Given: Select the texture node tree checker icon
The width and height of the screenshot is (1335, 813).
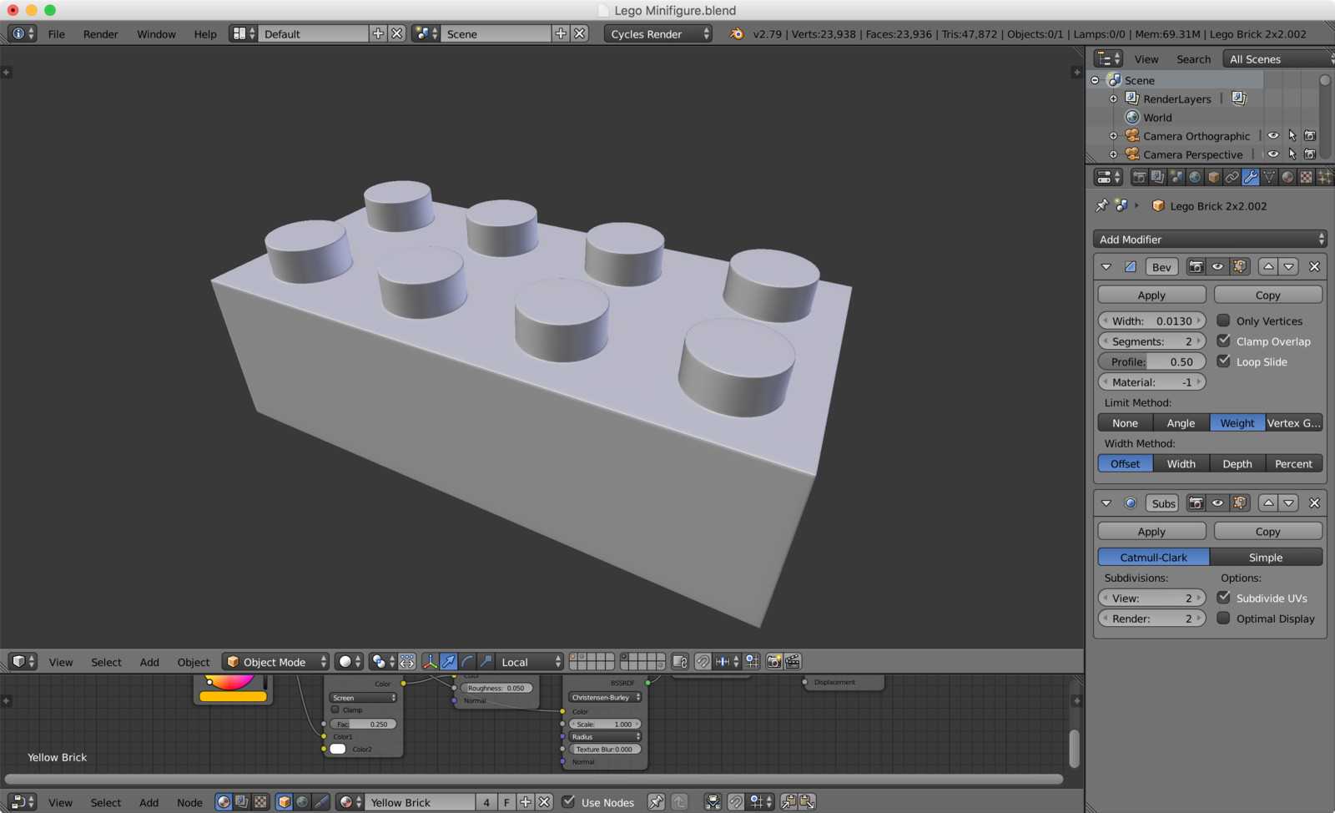Looking at the screenshot, I should [260, 802].
